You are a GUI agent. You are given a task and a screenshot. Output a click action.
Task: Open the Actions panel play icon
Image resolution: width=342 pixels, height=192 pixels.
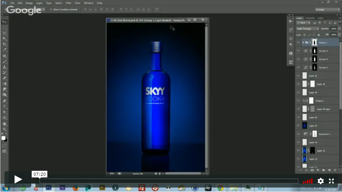[x=291, y=21]
